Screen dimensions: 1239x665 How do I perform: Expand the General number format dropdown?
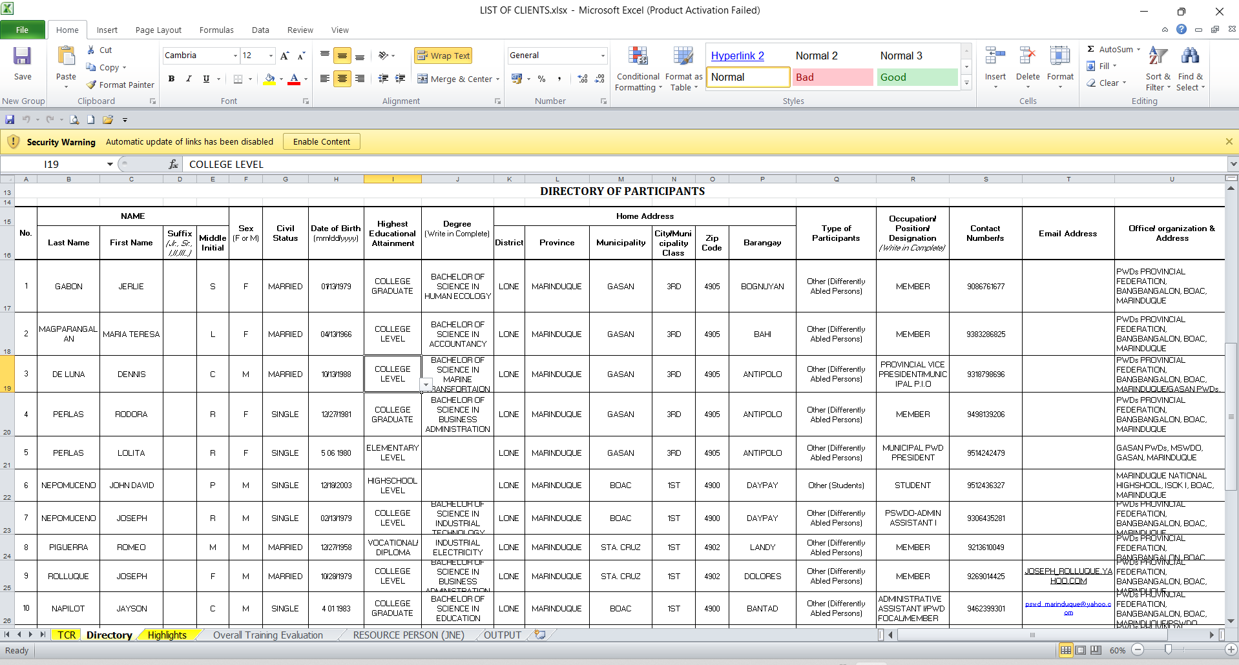(x=603, y=56)
